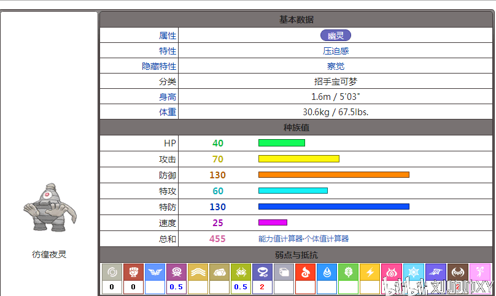Open the 特性 link

click(168, 51)
